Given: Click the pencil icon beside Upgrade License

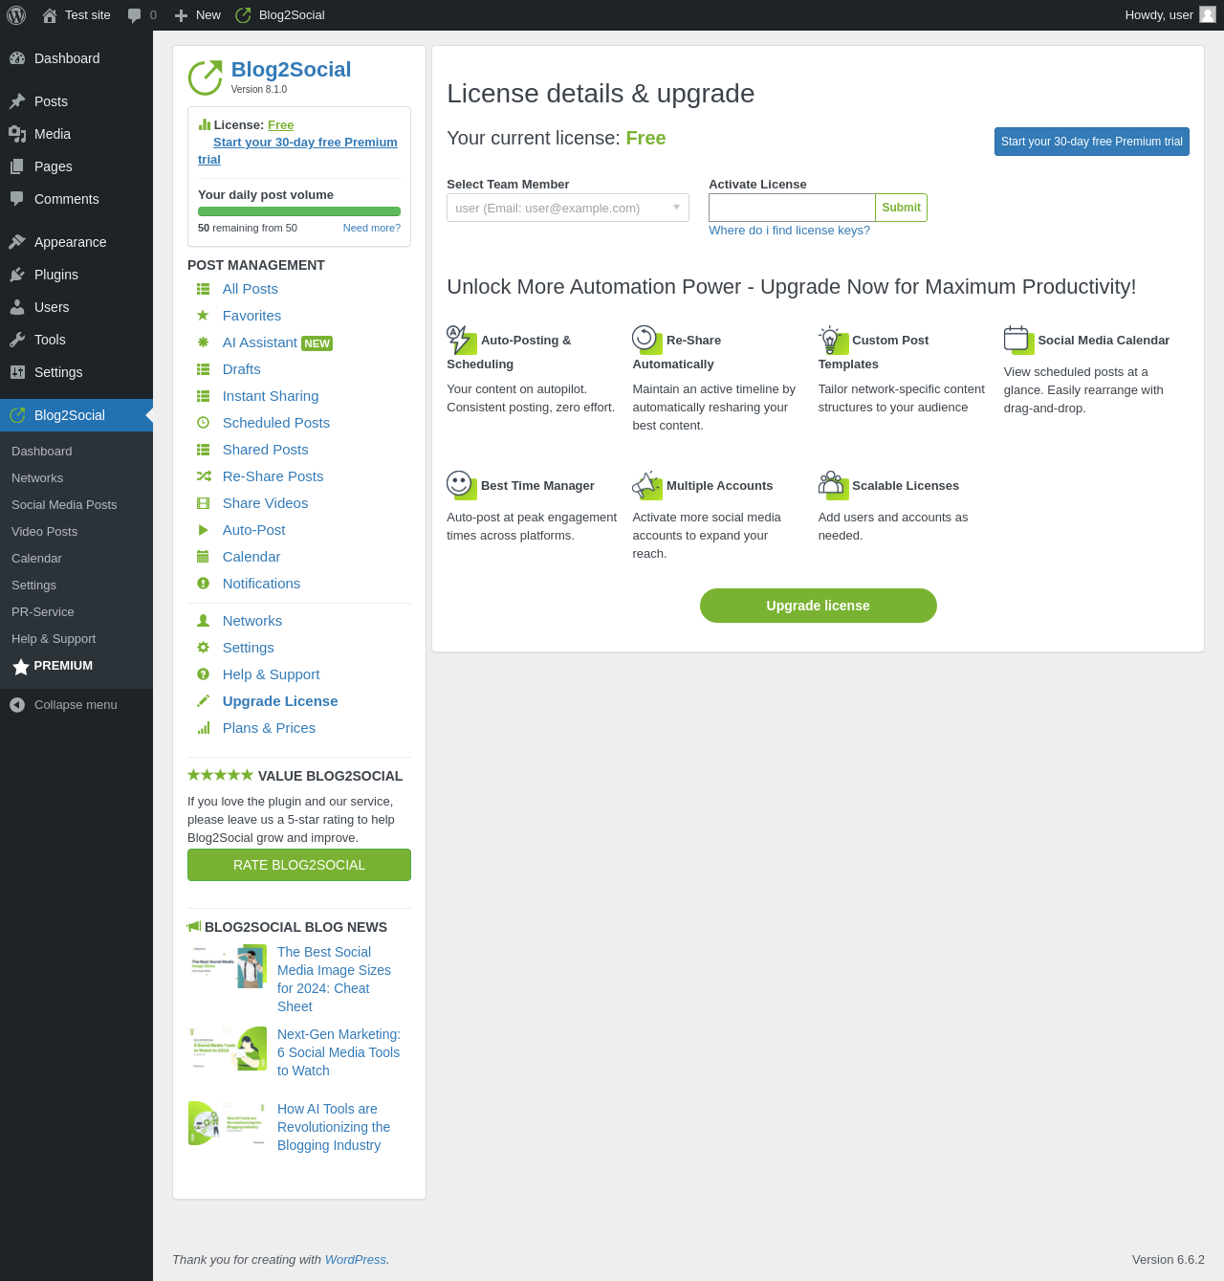Looking at the screenshot, I should (x=203, y=701).
